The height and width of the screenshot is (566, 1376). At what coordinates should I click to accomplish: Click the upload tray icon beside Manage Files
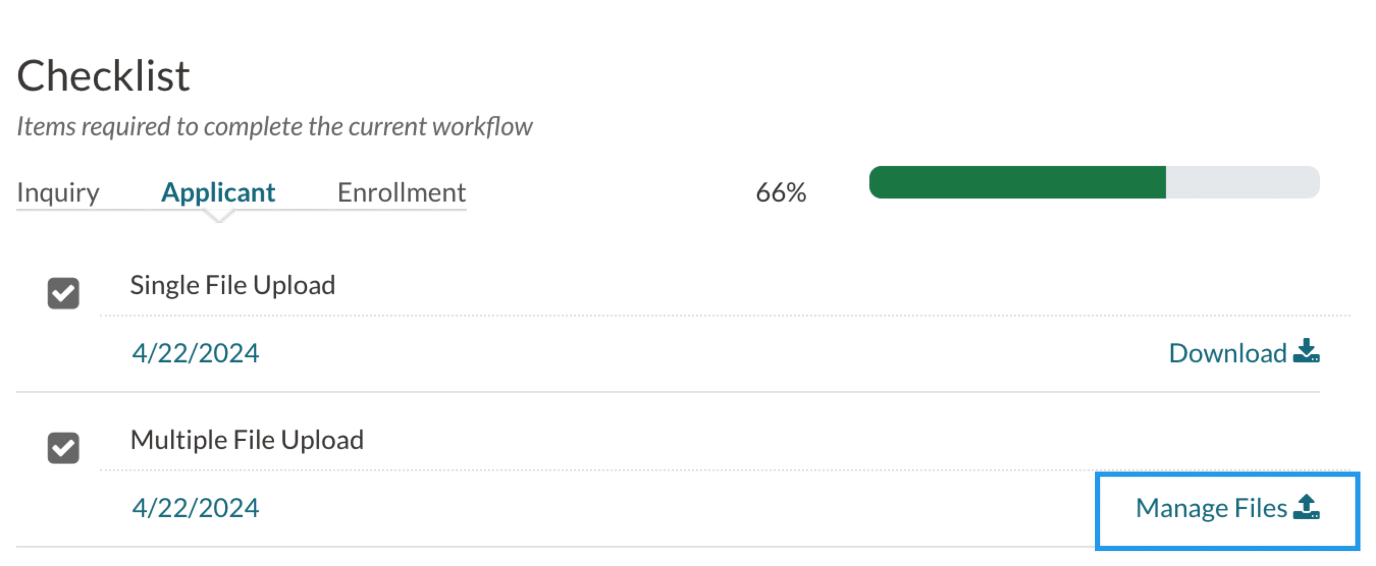pyautogui.click(x=1306, y=507)
